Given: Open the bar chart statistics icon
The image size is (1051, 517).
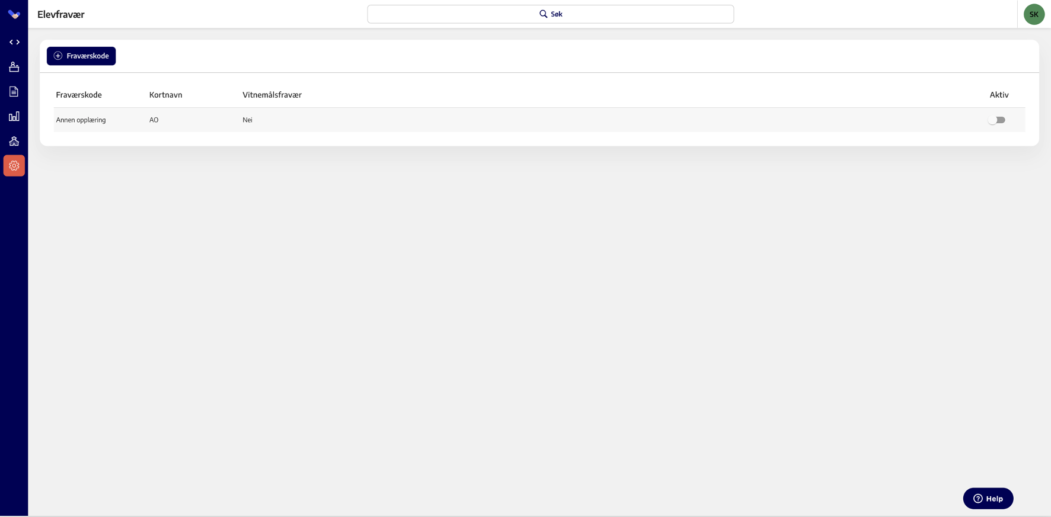Looking at the screenshot, I should click(14, 117).
